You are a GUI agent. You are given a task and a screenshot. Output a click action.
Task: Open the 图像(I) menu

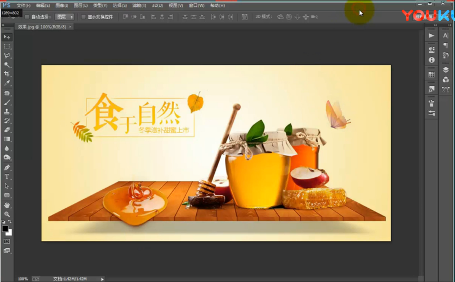point(62,5)
